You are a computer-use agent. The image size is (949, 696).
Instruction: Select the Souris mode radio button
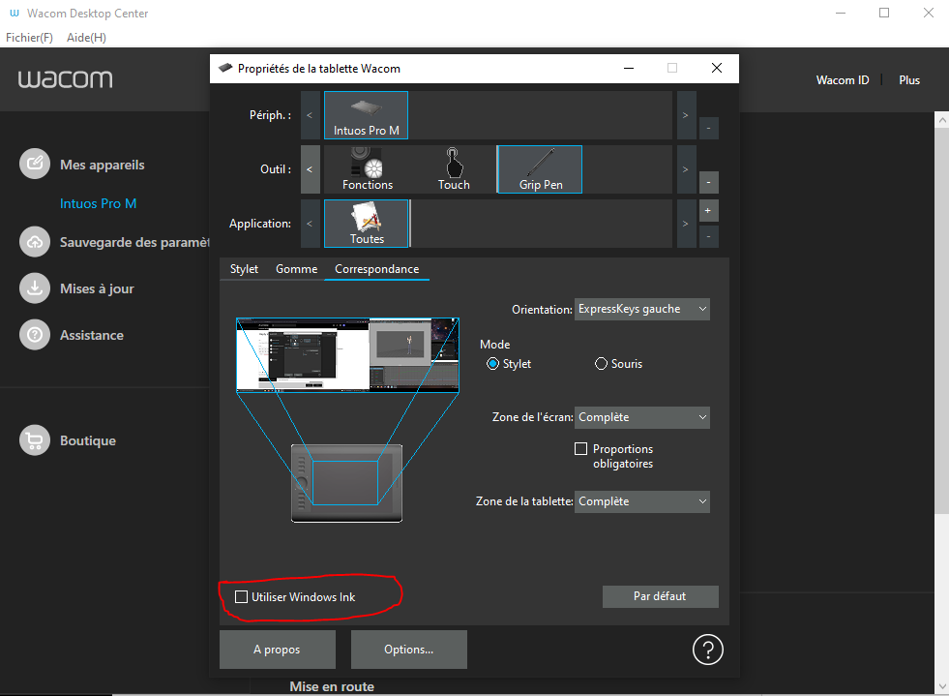click(601, 363)
